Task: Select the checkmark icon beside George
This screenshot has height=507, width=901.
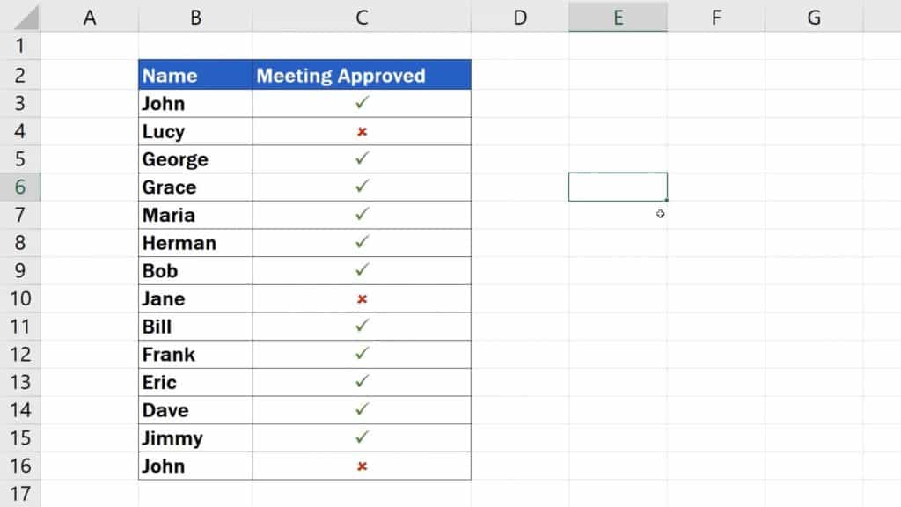Action: click(x=362, y=158)
